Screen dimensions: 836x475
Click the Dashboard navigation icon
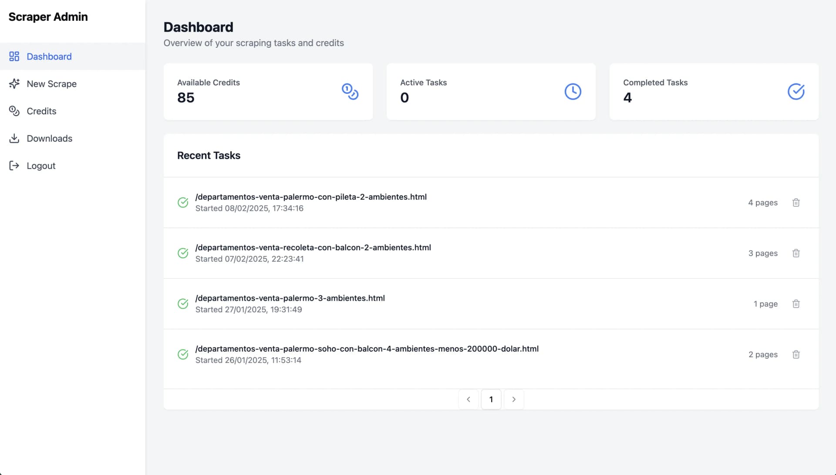tap(14, 56)
